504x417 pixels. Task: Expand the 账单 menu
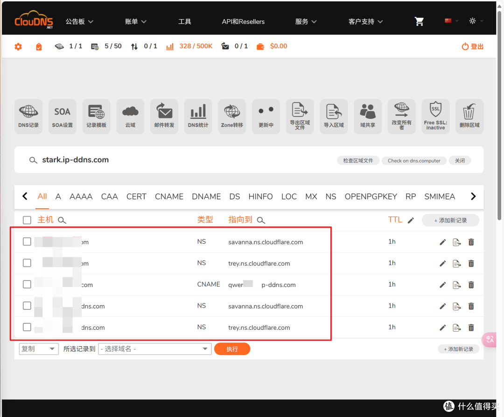tap(136, 21)
